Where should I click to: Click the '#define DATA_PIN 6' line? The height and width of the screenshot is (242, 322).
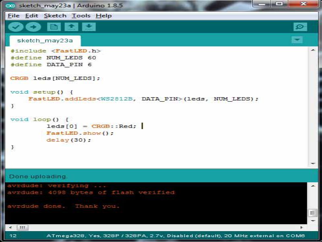51,65
